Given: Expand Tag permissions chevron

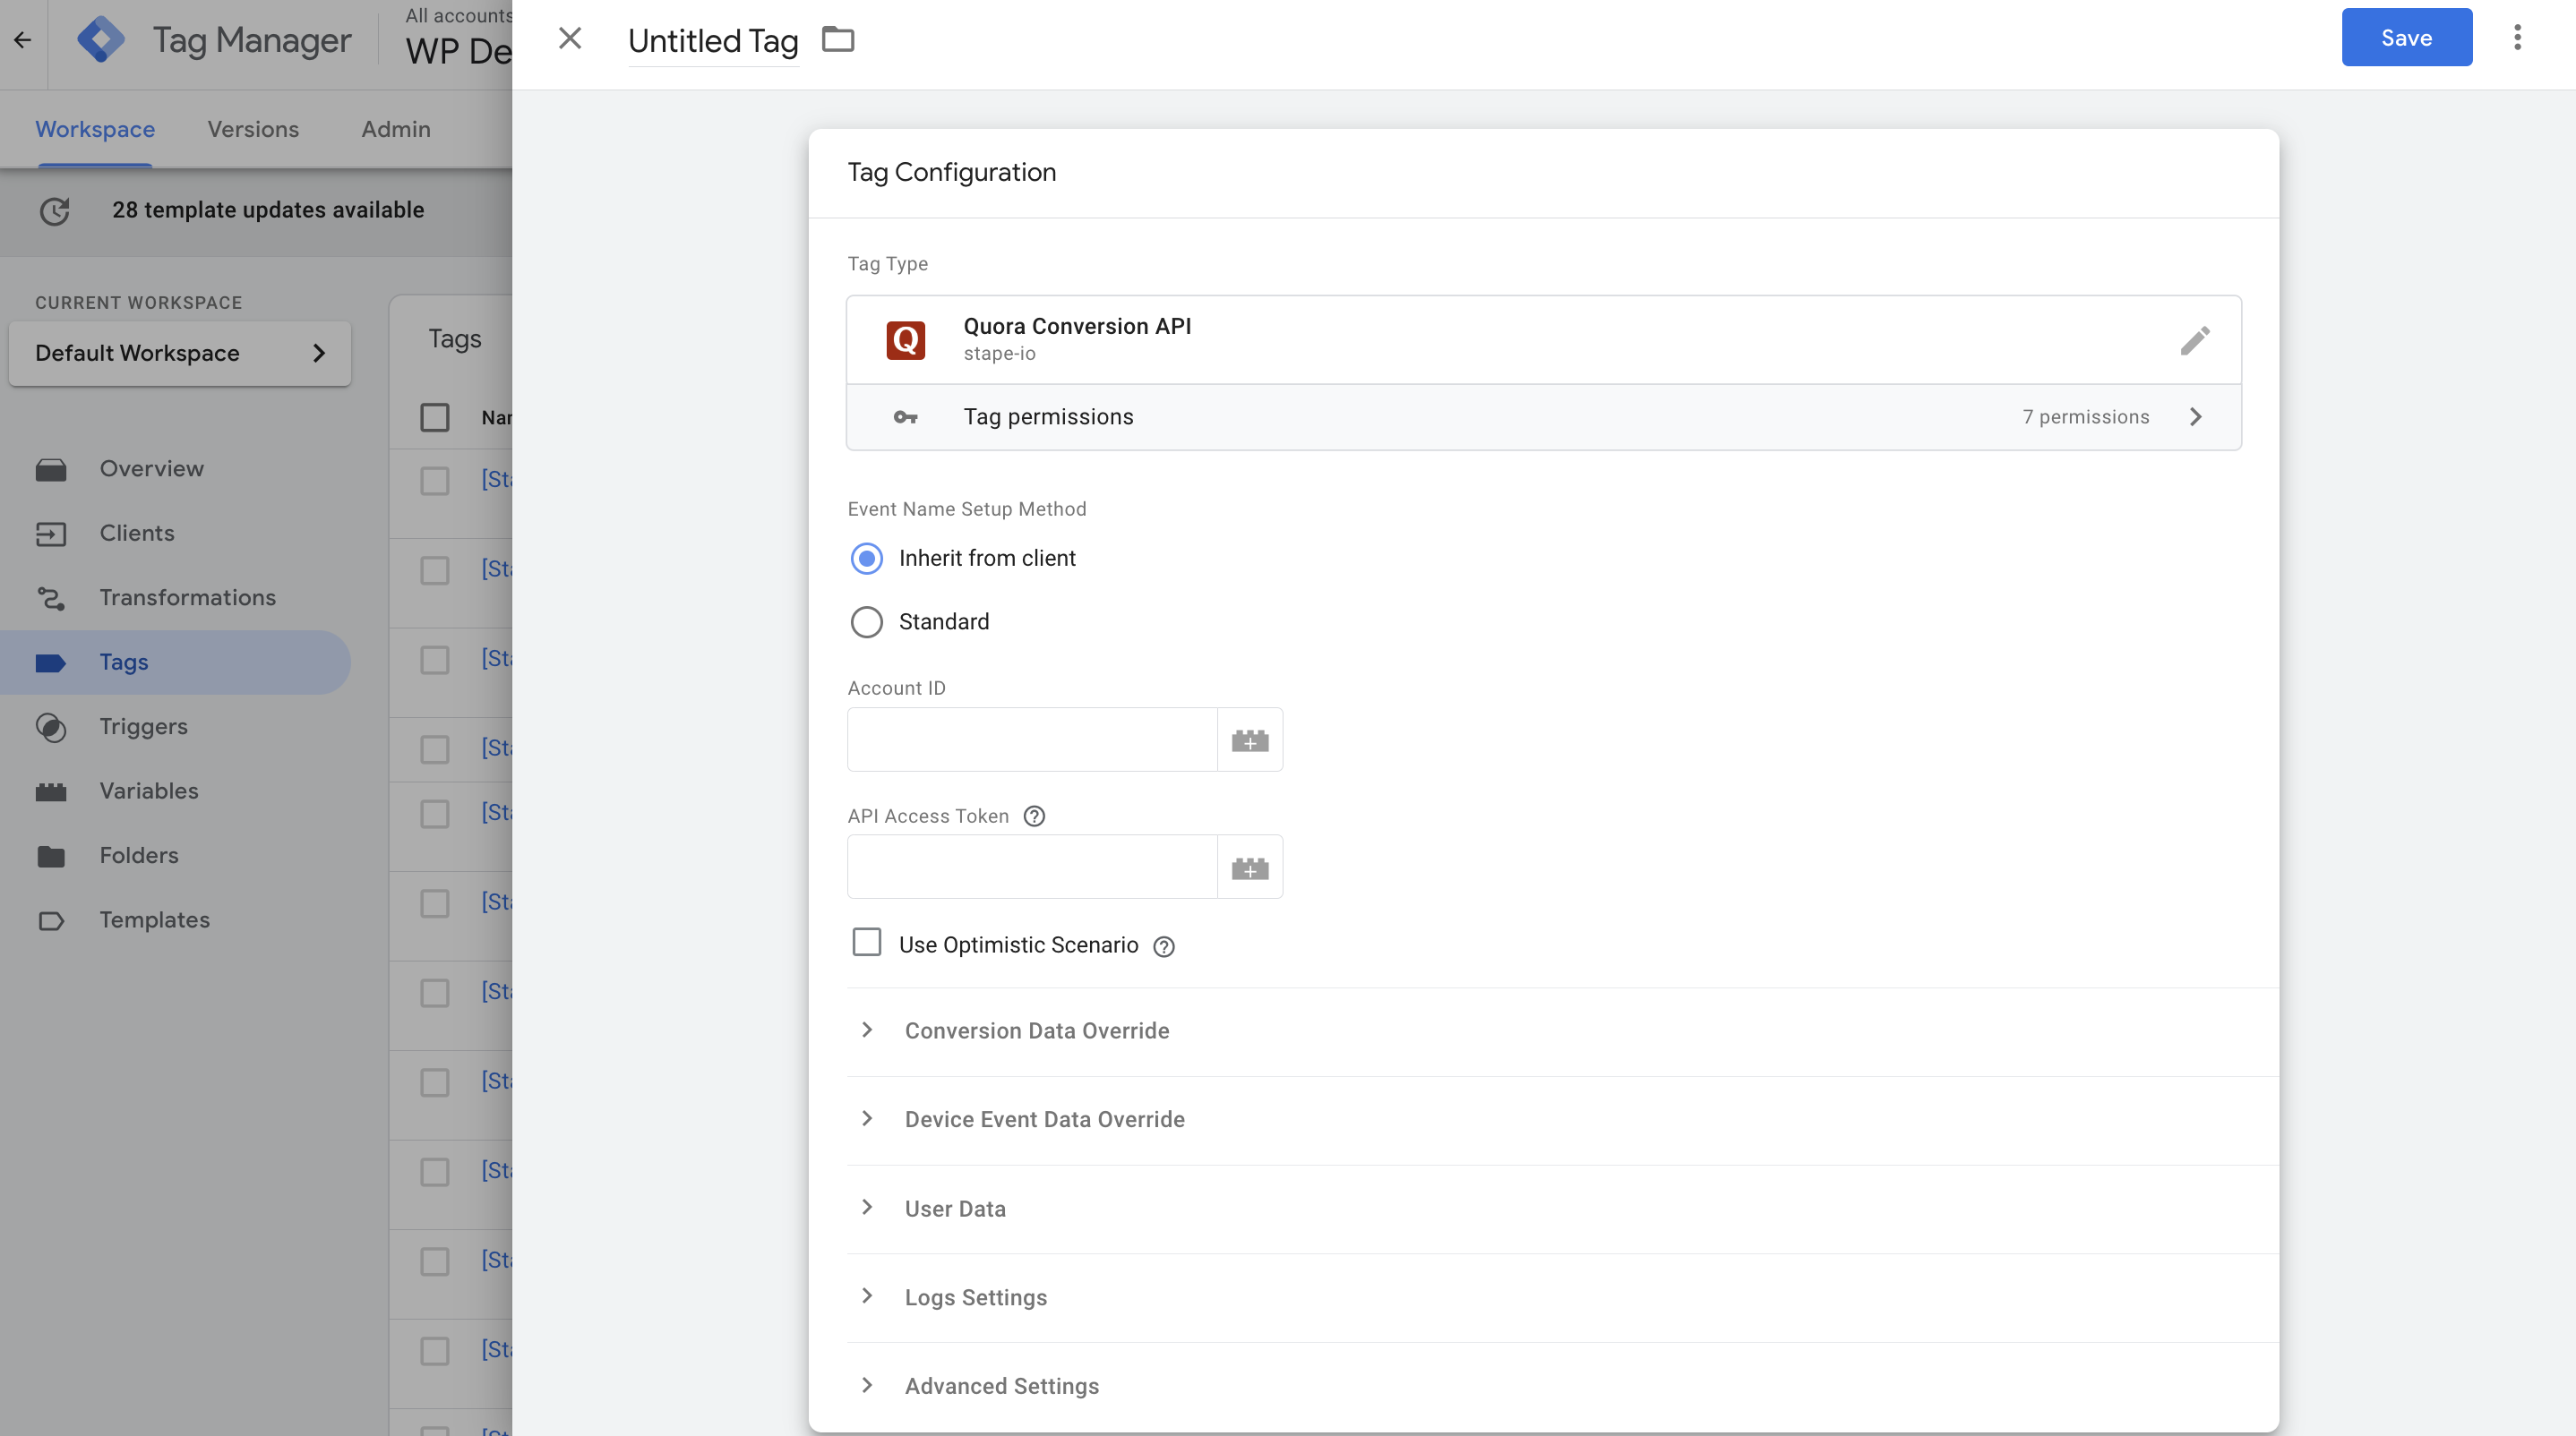Looking at the screenshot, I should 2196,416.
